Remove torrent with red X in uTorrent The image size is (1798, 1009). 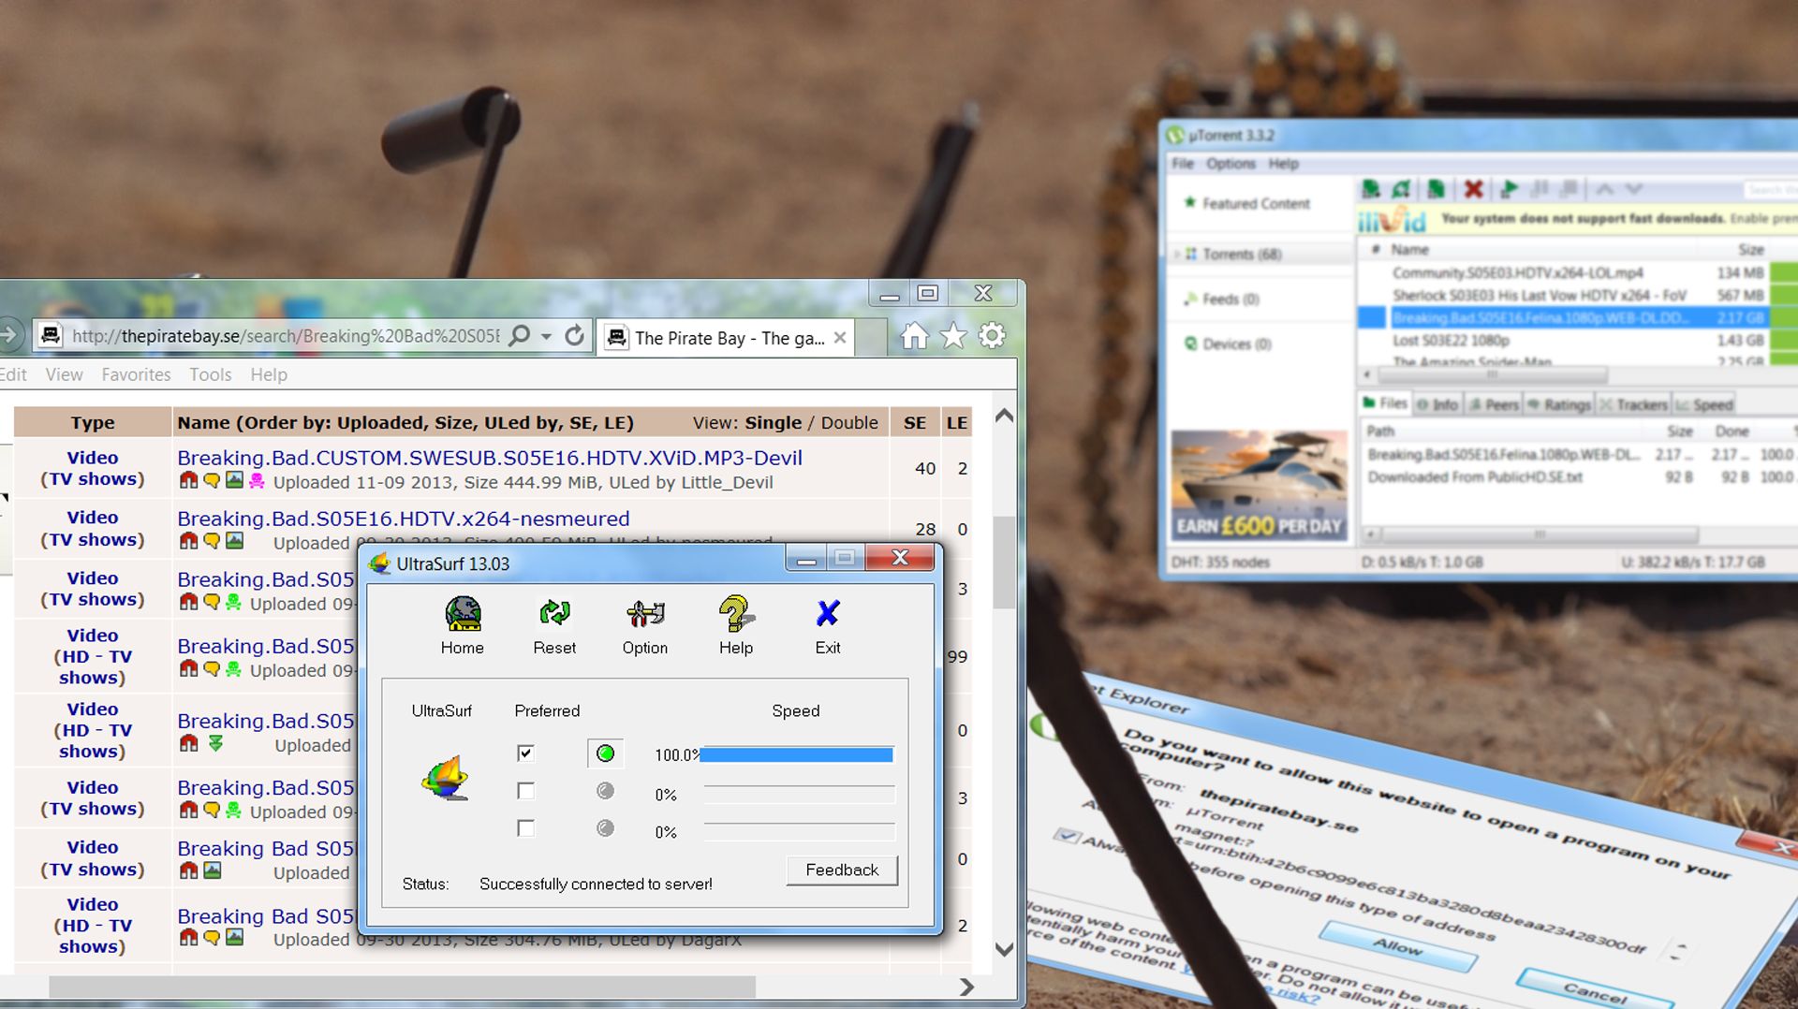tap(1473, 189)
